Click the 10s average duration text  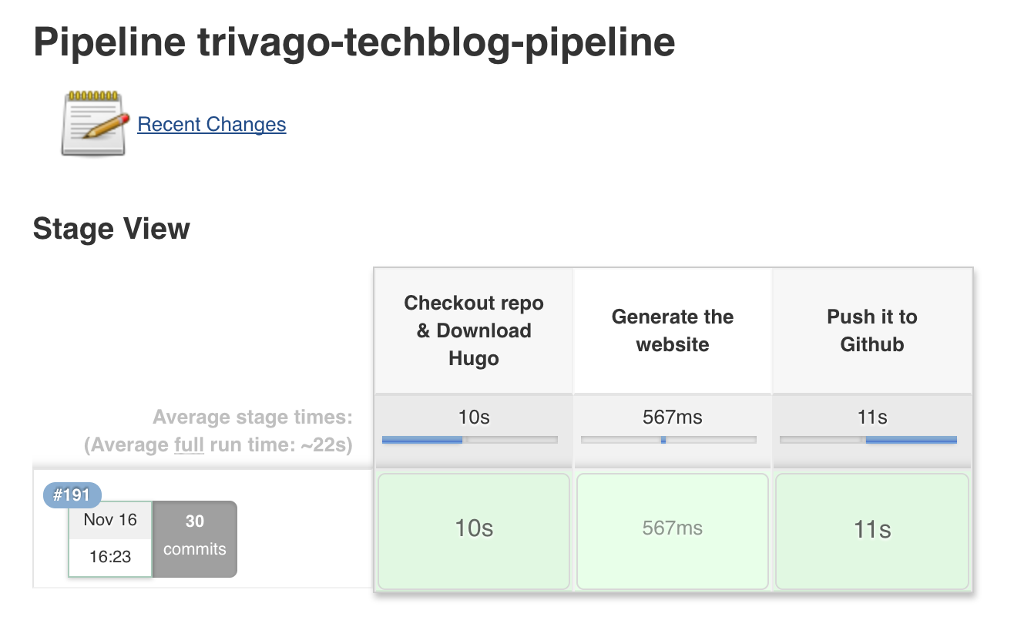pos(473,417)
